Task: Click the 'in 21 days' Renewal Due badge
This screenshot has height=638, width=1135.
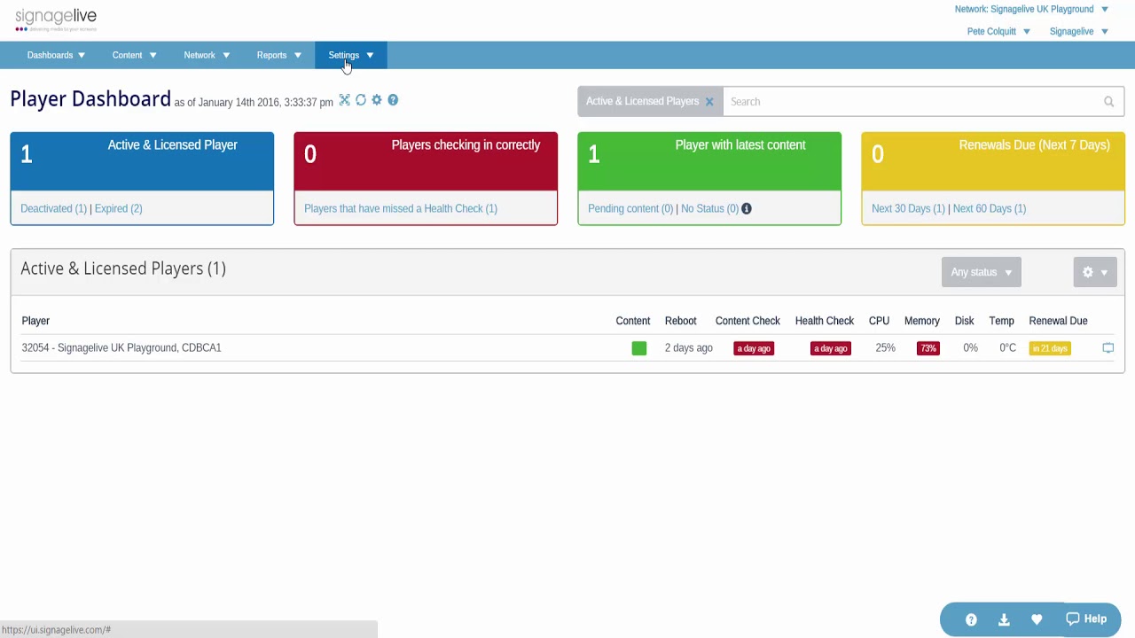Action: coord(1050,348)
